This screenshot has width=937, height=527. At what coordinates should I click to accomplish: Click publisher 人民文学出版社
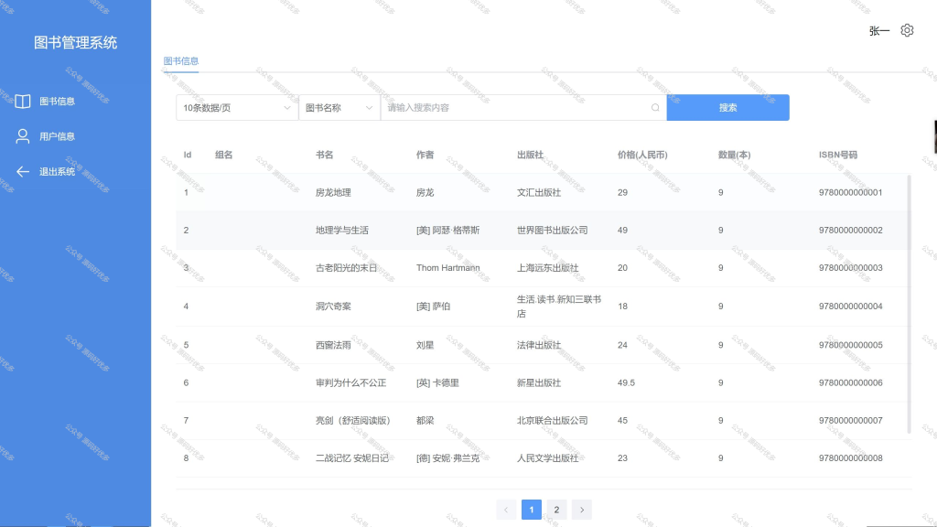548,458
